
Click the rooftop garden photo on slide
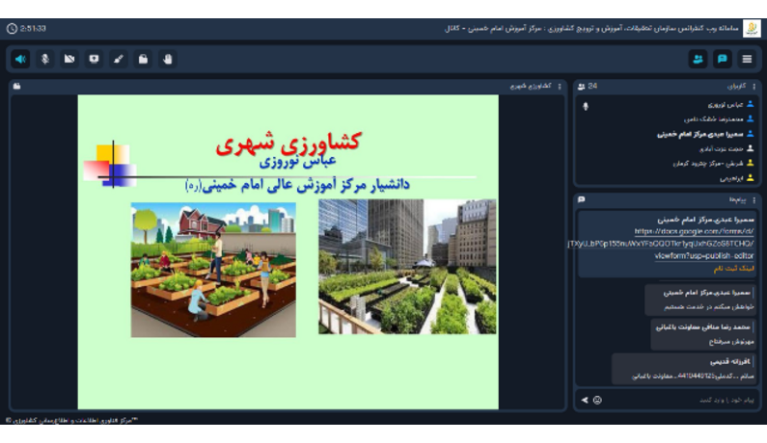[x=407, y=267]
